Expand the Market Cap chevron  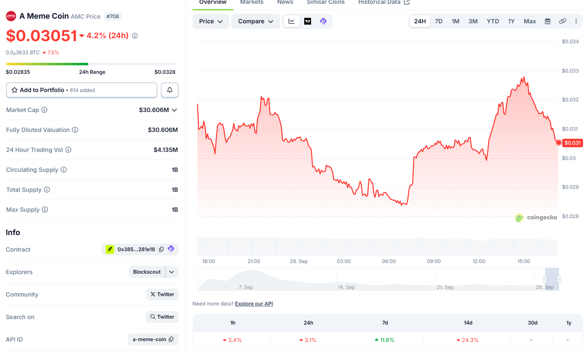[174, 110]
